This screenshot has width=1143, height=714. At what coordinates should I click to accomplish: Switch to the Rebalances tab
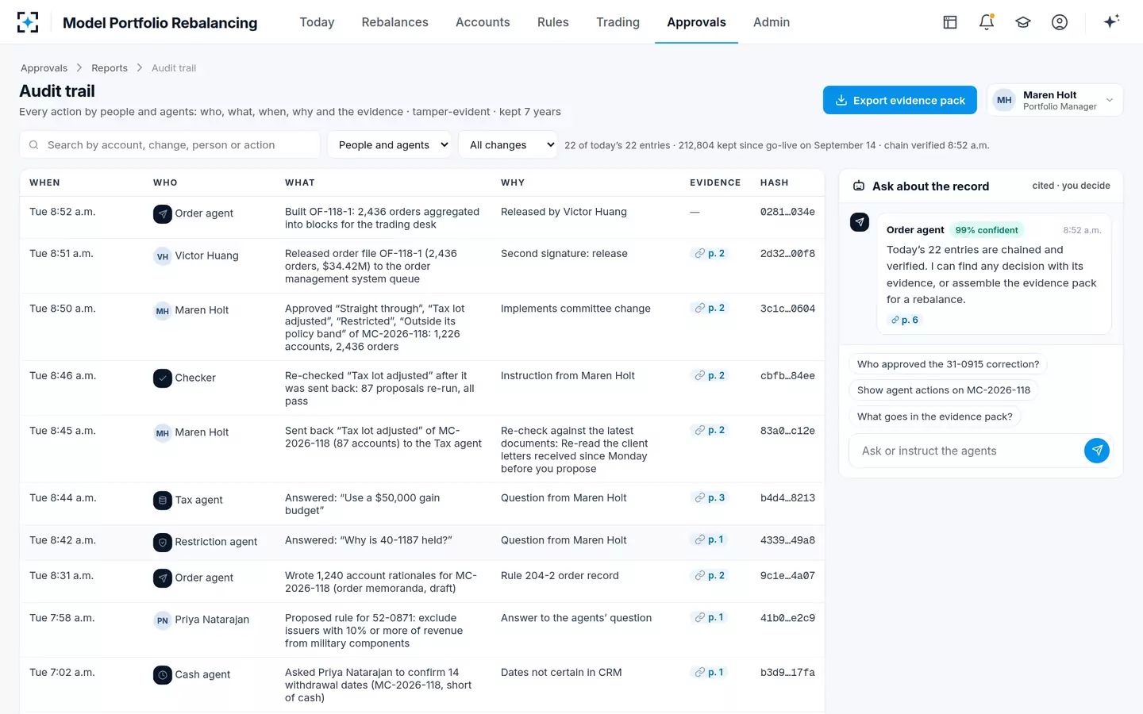[x=394, y=22]
